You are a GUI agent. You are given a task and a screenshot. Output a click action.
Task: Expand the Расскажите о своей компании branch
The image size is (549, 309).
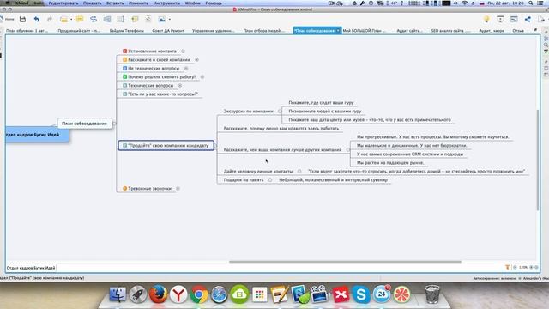point(196,60)
